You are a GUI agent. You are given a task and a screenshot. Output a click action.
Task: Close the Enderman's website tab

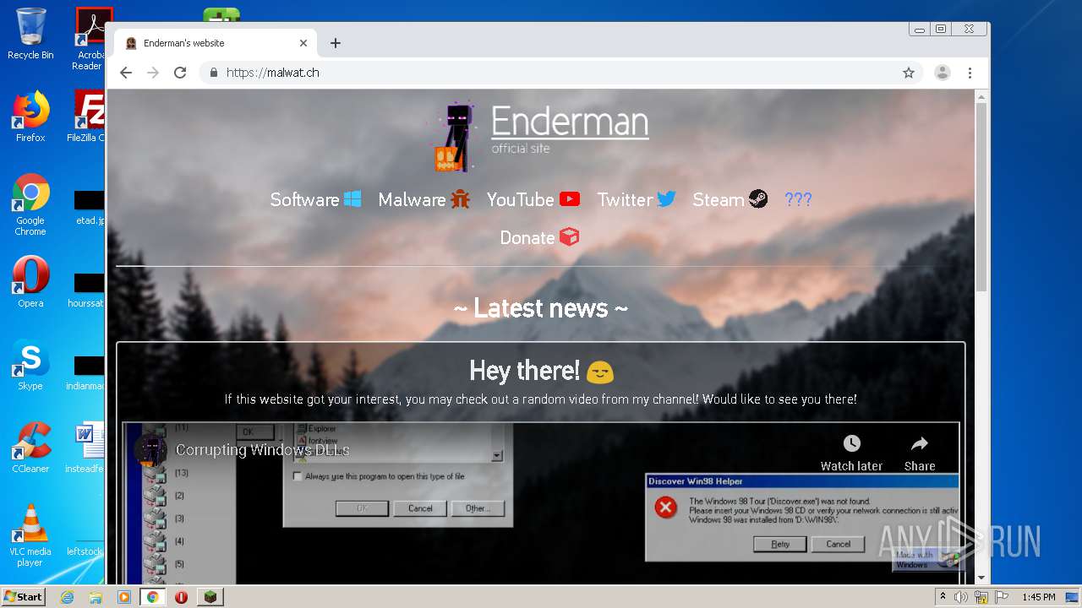click(303, 43)
